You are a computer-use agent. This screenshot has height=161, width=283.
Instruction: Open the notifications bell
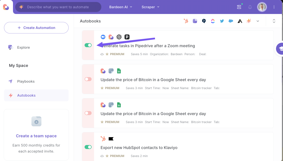[x=250, y=7]
